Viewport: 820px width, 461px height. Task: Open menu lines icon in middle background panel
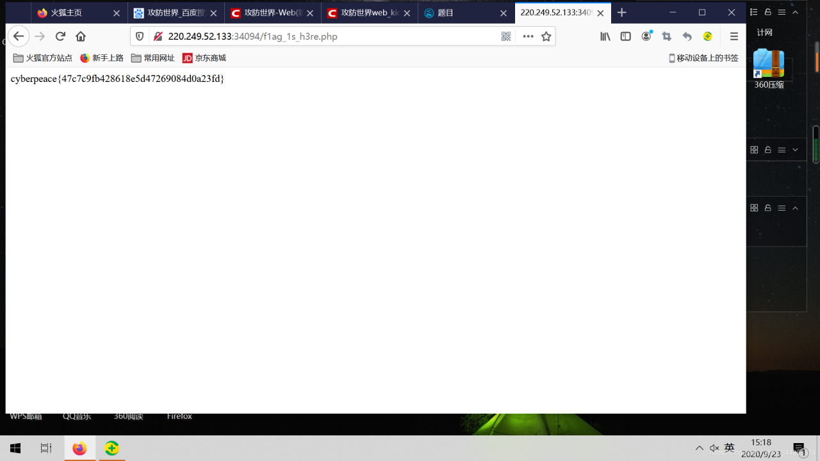coord(782,150)
